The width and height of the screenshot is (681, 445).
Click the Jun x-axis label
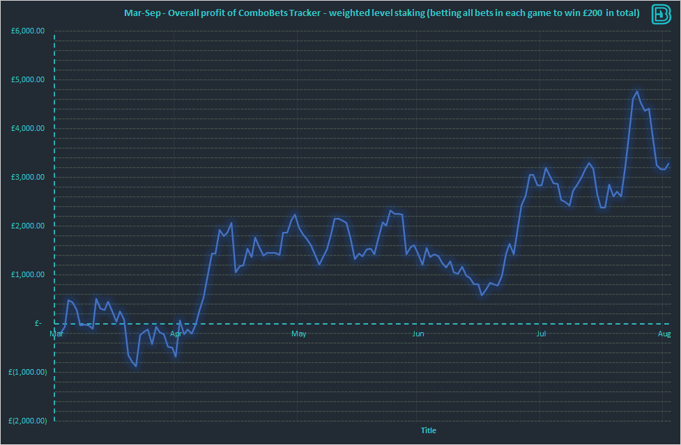[418, 334]
